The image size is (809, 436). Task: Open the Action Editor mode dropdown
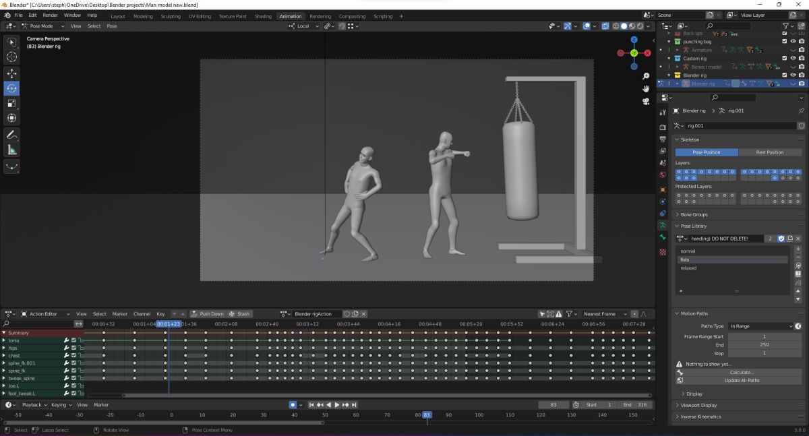[x=45, y=314]
